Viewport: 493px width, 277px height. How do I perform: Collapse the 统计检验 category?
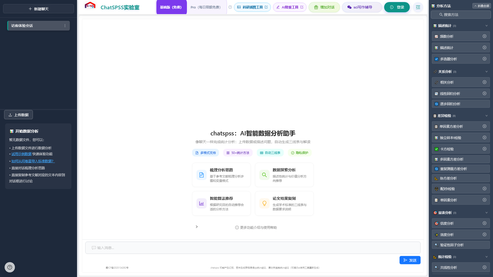click(486, 257)
